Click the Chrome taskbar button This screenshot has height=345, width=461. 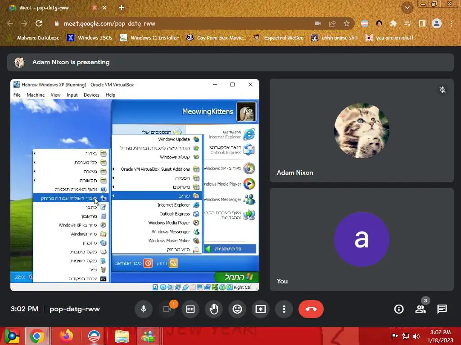[x=37, y=336]
